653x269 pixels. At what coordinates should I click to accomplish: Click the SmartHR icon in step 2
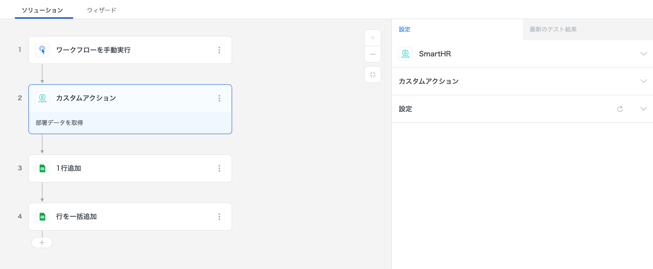click(x=42, y=98)
